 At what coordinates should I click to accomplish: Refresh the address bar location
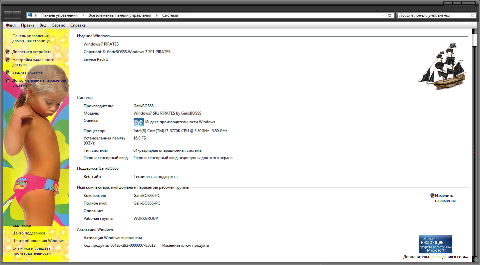pyautogui.click(x=390, y=15)
